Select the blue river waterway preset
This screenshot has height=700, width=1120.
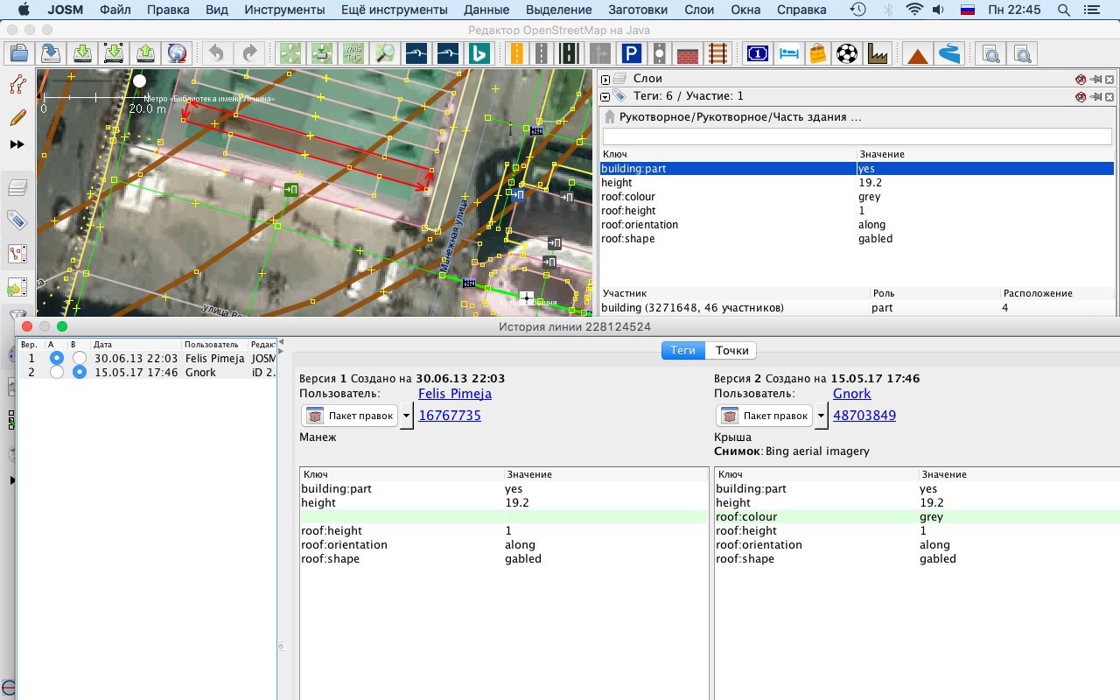[x=949, y=54]
